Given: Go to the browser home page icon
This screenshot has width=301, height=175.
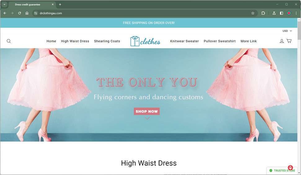Looking at the screenshot, I should pyautogui.click(x=27, y=13).
